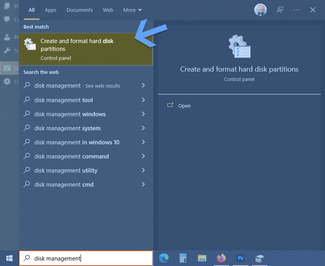Open Microsoft Edge from the taskbar

[164, 258]
